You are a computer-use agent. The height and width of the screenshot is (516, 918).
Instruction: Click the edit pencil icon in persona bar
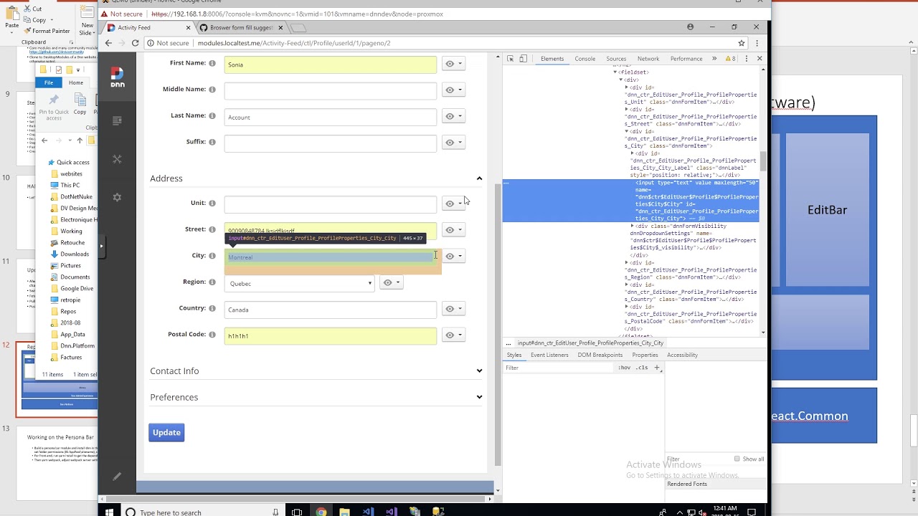pyautogui.click(x=117, y=476)
